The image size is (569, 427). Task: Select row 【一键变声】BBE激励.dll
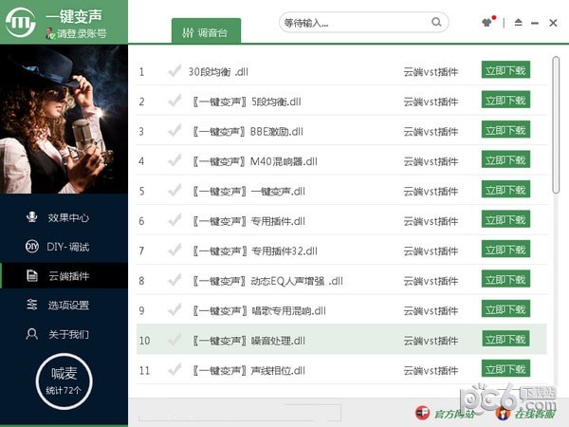341,131
